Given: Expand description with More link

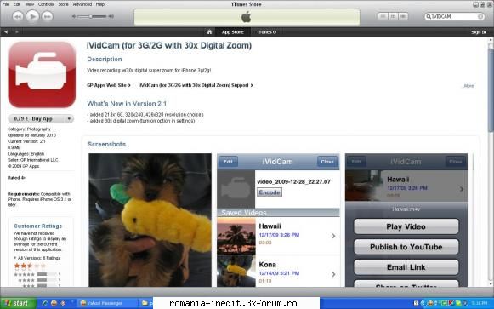Looking at the screenshot, I should coord(468,86).
